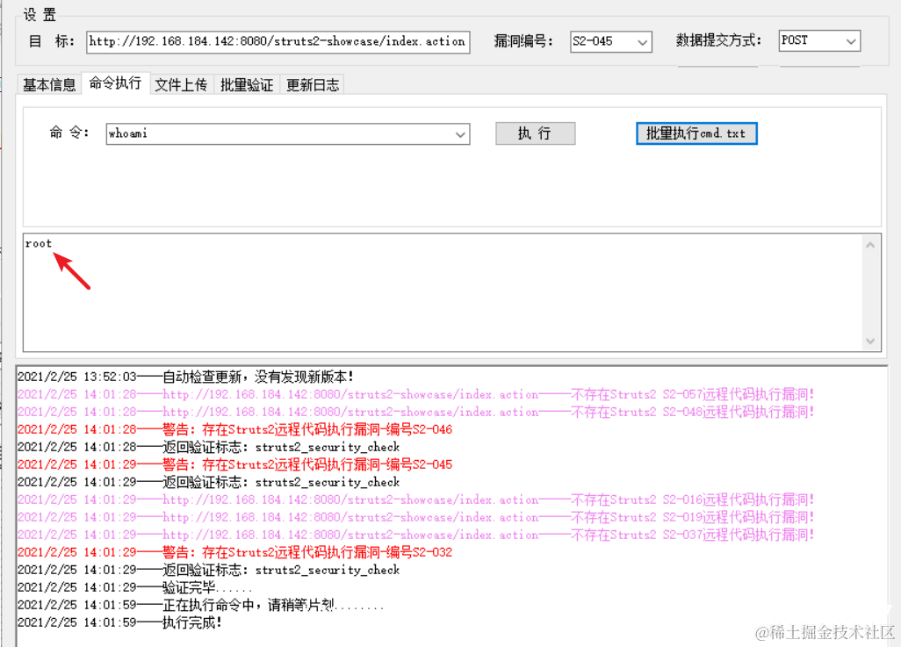Open the POST submission method dropdown
901x647 pixels.
click(x=819, y=40)
